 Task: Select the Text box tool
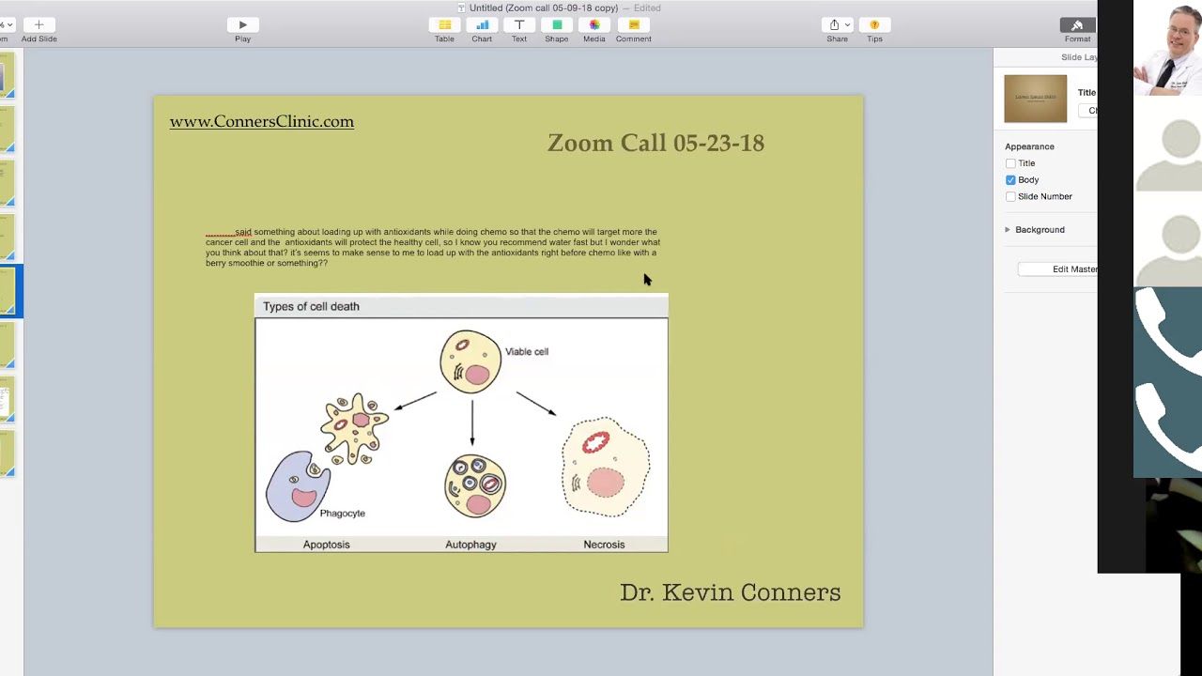pos(519,24)
